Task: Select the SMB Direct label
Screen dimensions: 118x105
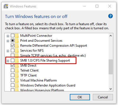Action: (x=28, y=65)
